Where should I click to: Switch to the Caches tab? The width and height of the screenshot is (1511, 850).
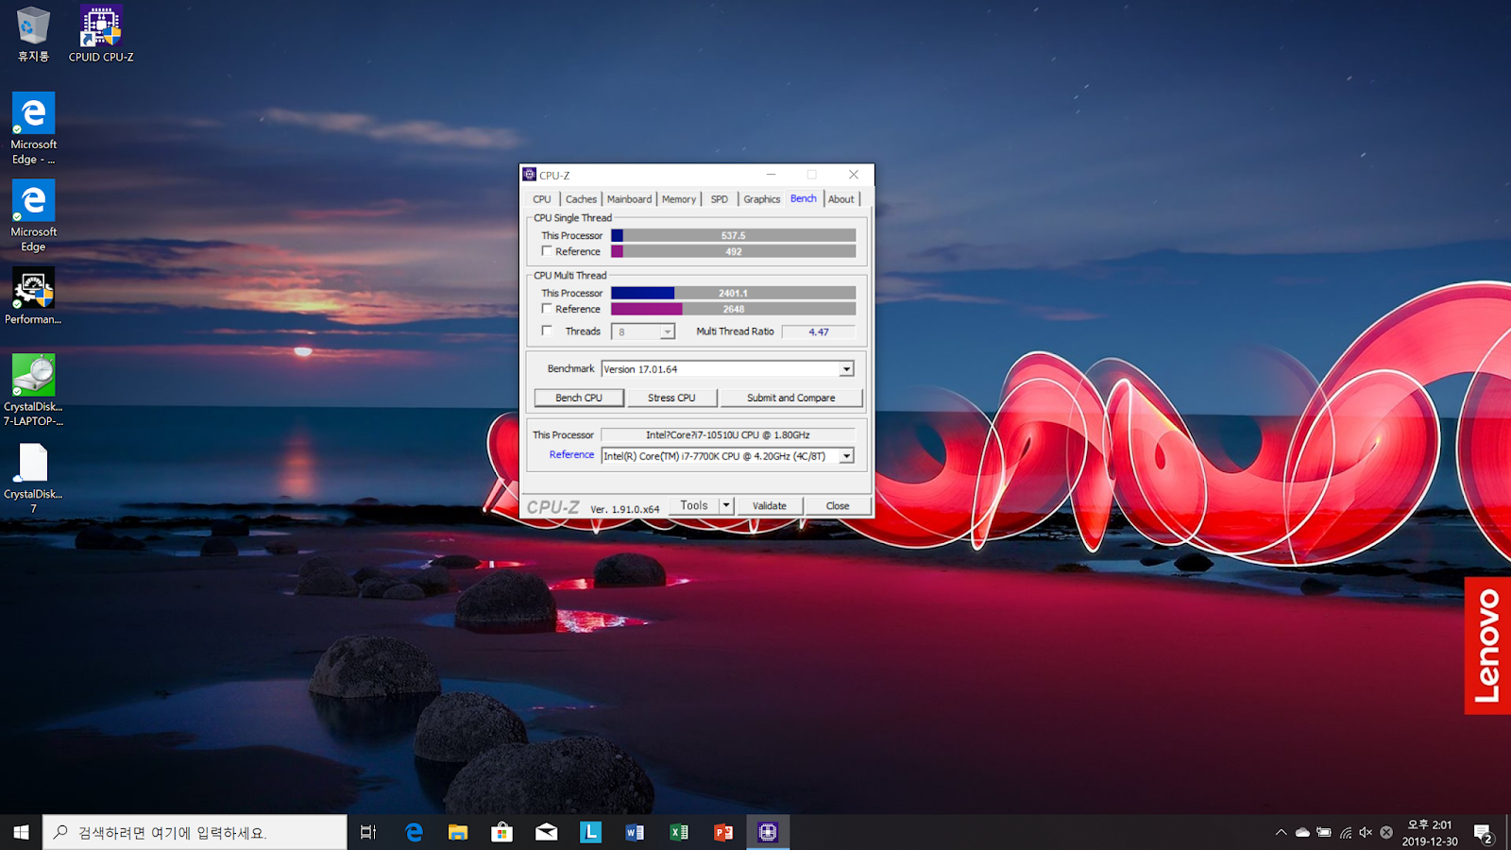pyautogui.click(x=581, y=199)
